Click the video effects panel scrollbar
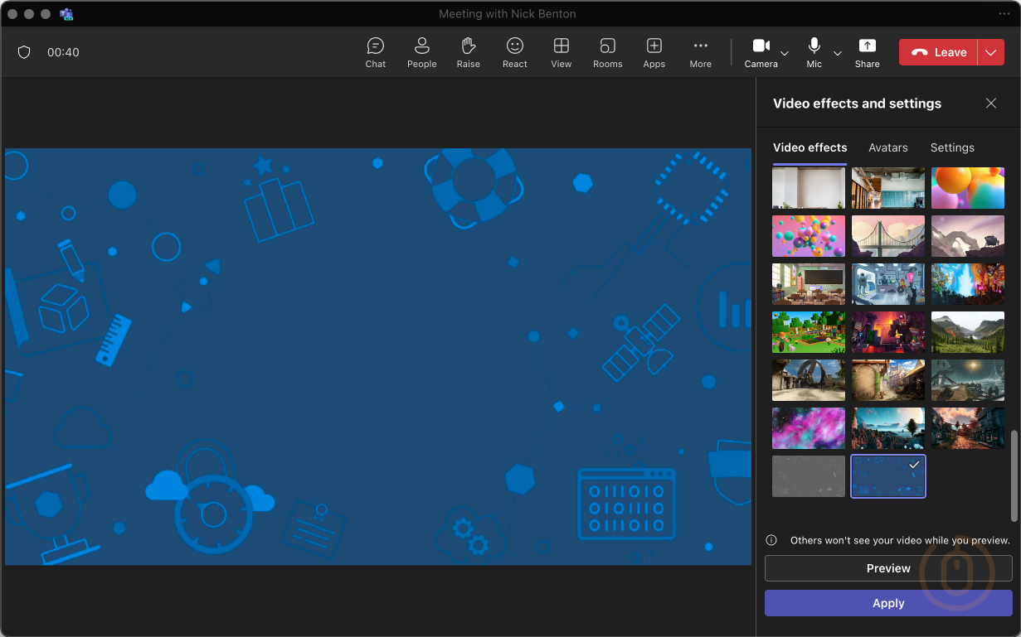The image size is (1021, 637). (1014, 475)
